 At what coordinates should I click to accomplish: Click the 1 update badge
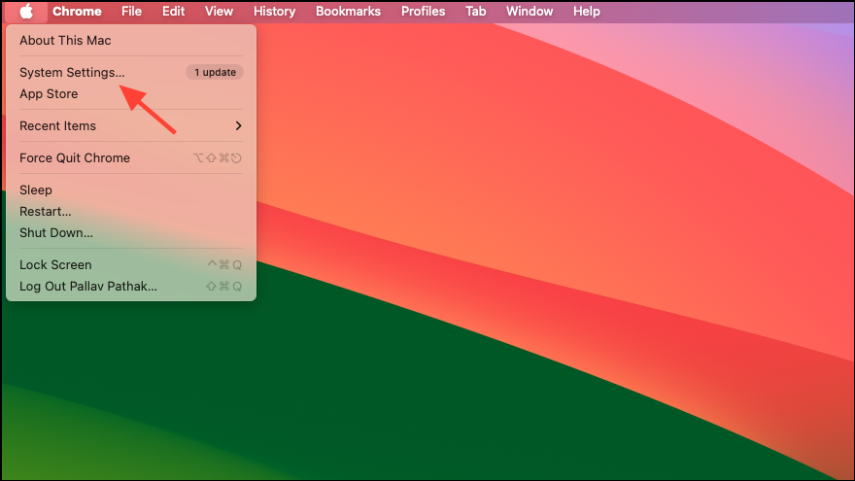pos(215,72)
